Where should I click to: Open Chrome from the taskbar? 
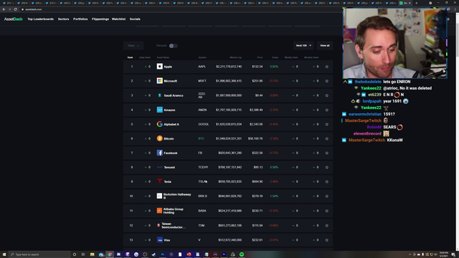click(110, 254)
